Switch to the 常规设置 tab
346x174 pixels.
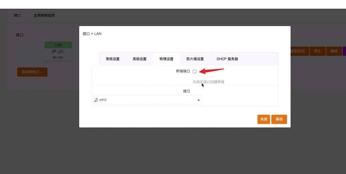(x=112, y=59)
